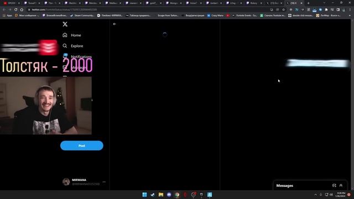Viewport: 354px width, 199px height.
Task: Open the MIRWANA account menu
Action: click(x=84, y=182)
